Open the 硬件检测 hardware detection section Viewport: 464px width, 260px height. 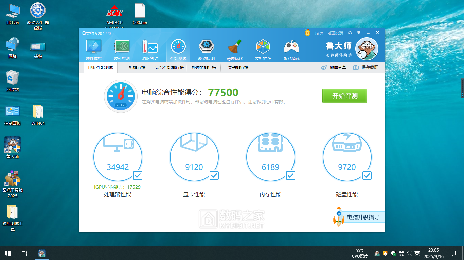coord(122,50)
